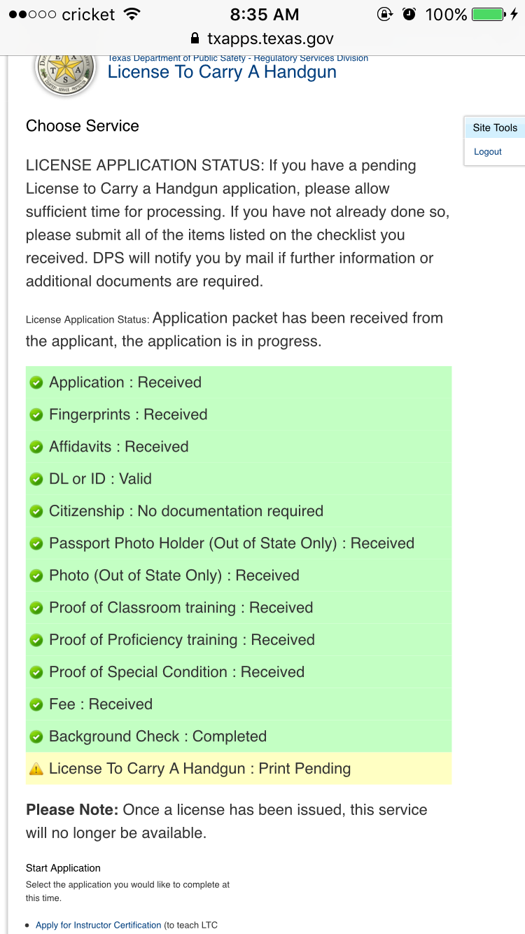Click the green check beside Background Check
The height and width of the screenshot is (934, 525).
click(36, 737)
